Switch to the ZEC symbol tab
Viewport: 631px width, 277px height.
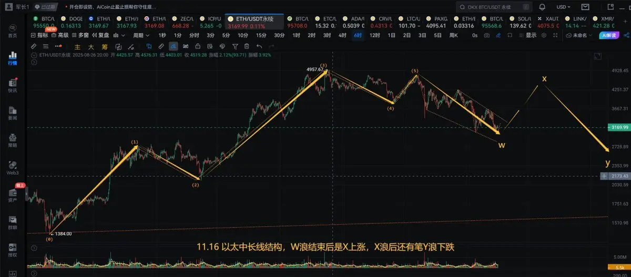point(184,22)
